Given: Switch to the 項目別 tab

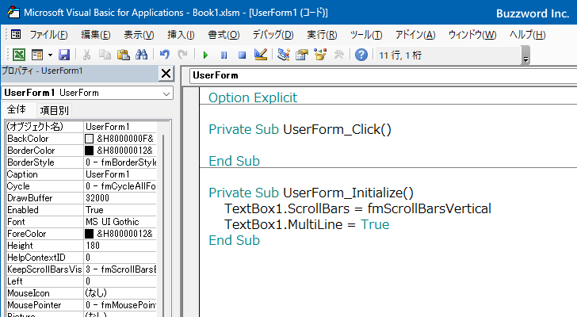Looking at the screenshot, I should (54, 110).
